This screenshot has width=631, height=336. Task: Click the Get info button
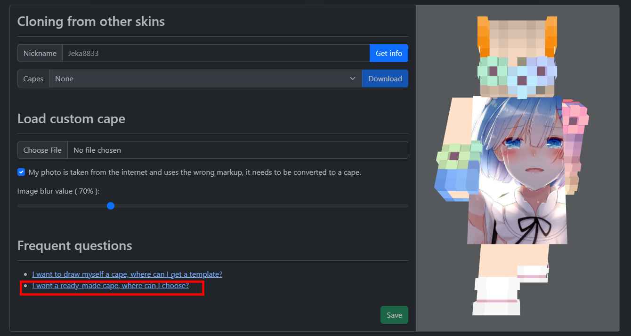click(x=388, y=53)
